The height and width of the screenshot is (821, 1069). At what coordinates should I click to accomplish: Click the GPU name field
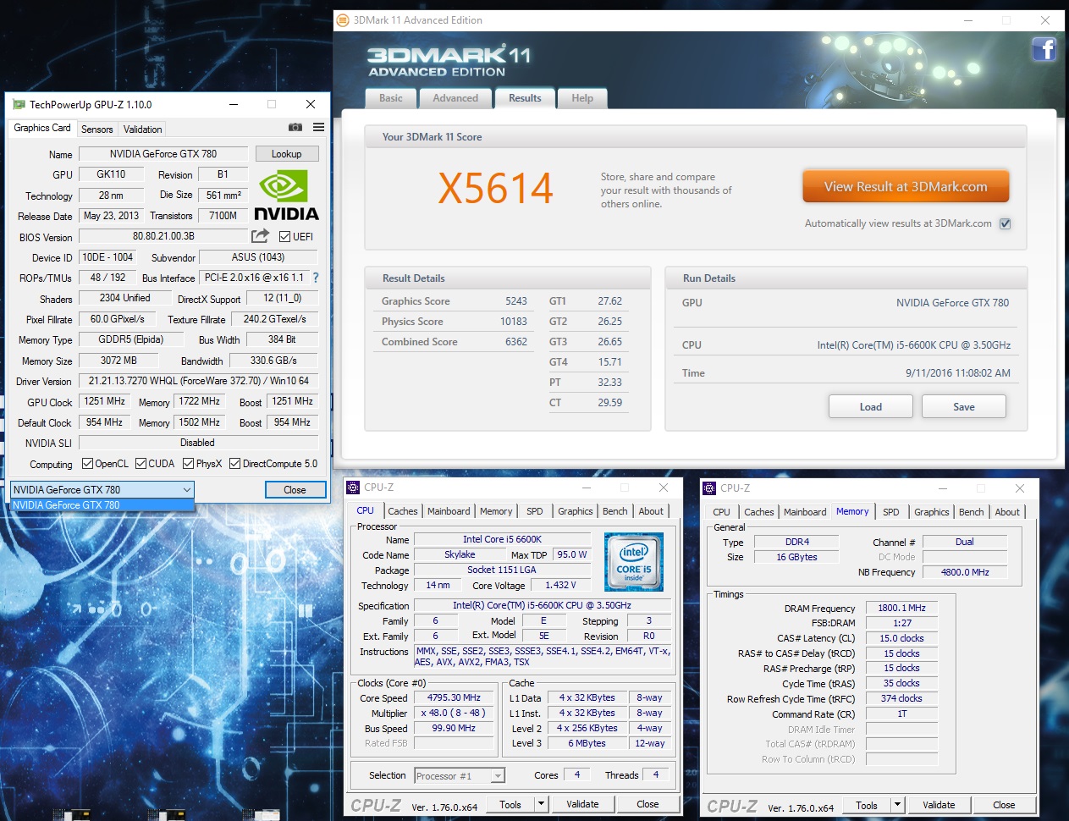[x=163, y=154]
